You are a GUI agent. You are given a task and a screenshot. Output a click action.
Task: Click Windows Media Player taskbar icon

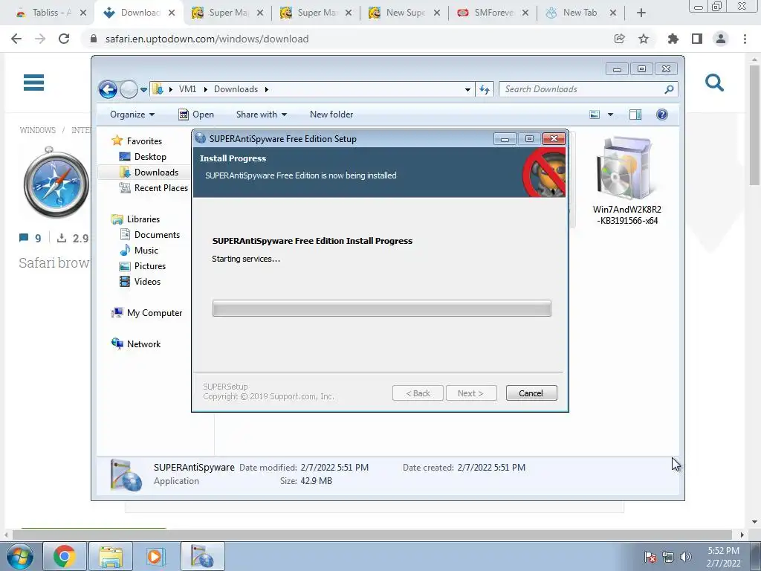(x=156, y=556)
